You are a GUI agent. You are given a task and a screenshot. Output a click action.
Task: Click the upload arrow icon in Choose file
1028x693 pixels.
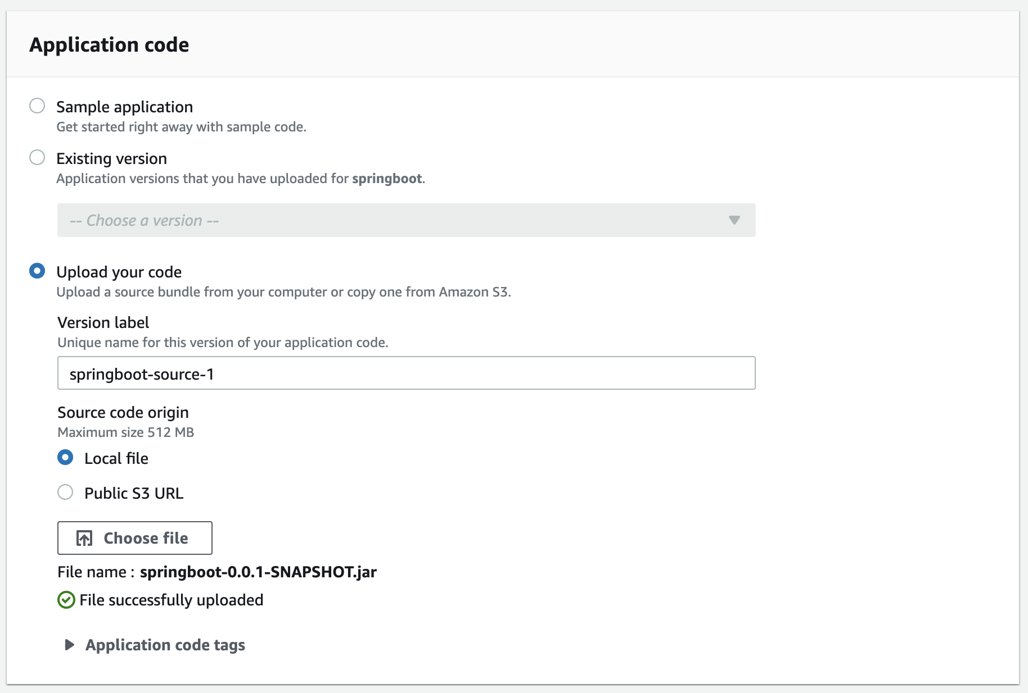(84, 538)
